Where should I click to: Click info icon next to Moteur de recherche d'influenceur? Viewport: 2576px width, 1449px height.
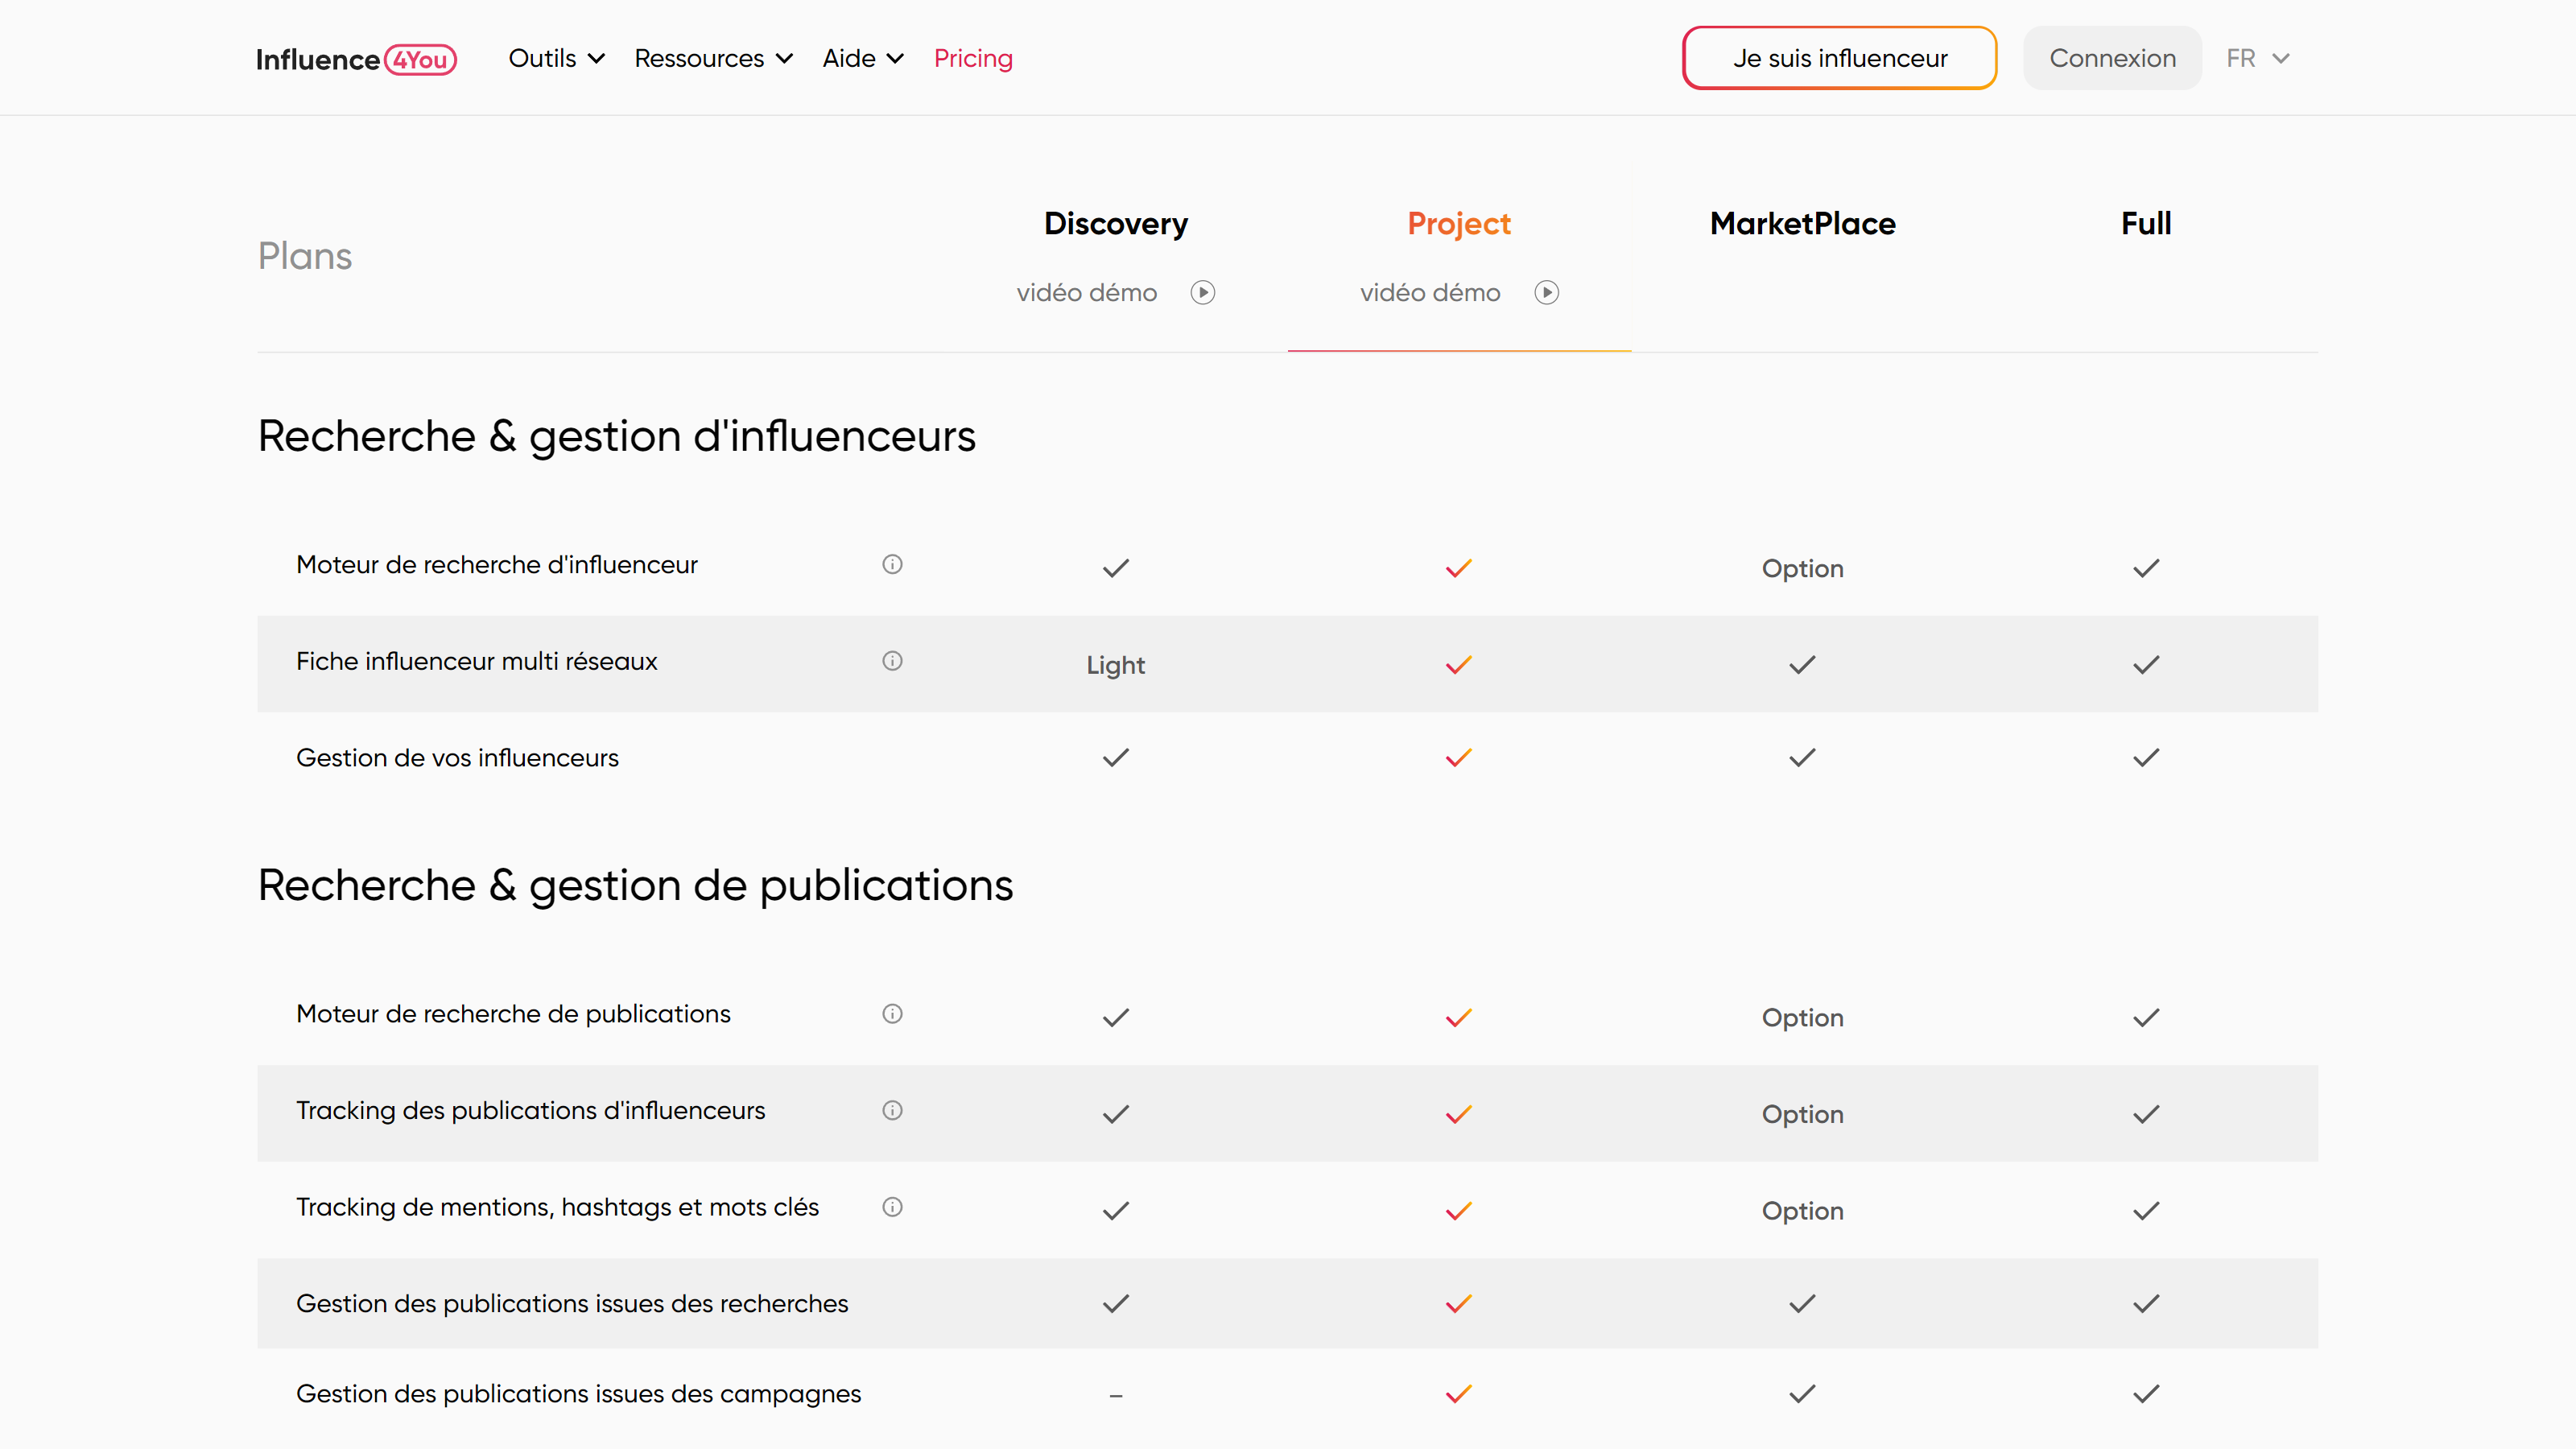(x=892, y=563)
